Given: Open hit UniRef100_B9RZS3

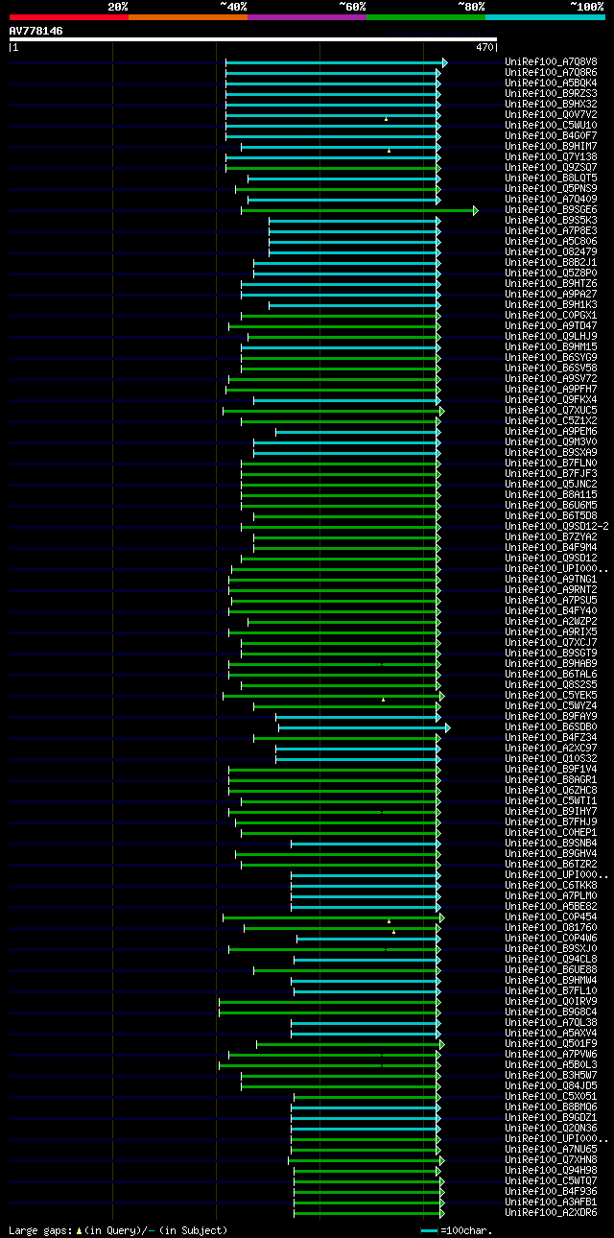Looking at the screenshot, I should [551, 94].
